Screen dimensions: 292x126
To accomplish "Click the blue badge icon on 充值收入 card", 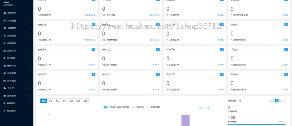I will (286, 74).
